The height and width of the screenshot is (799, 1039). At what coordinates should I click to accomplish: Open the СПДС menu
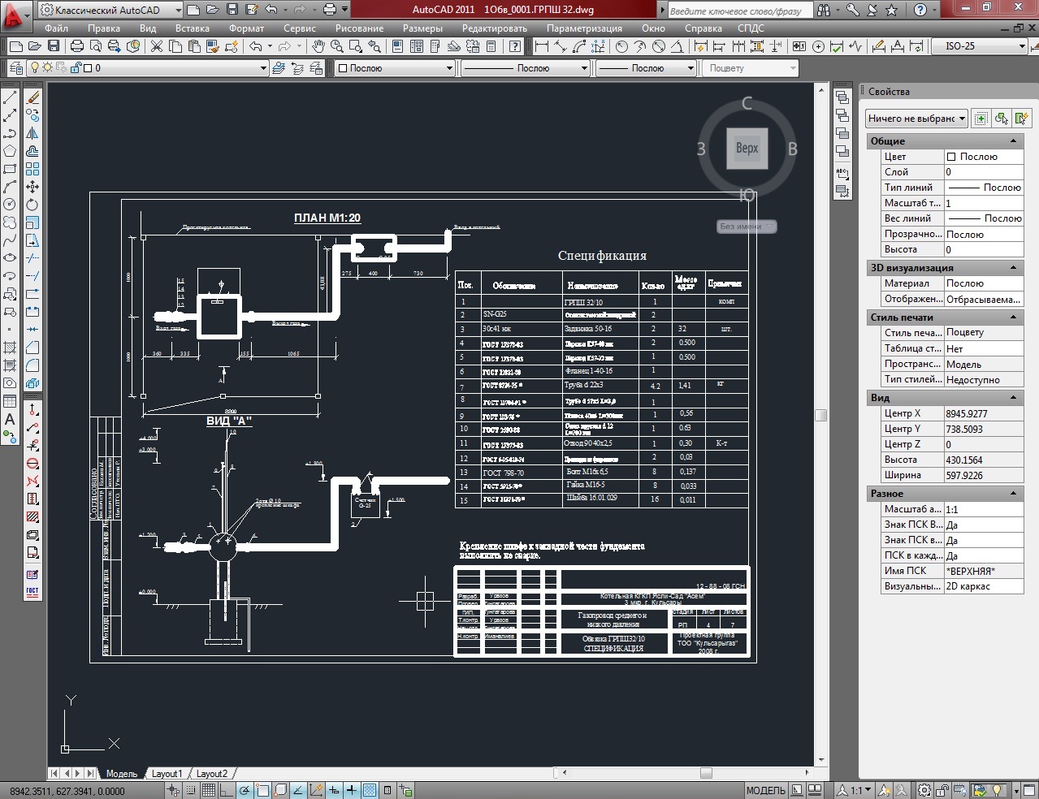point(751,28)
